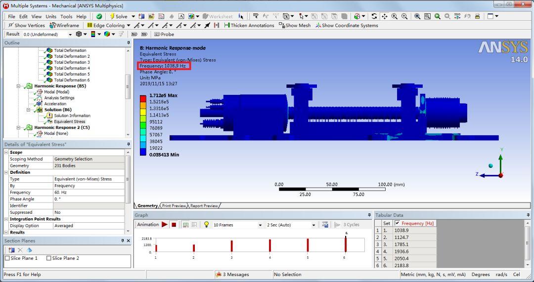The width and height of the screenshot is (534, 282).
Task: Select Solution Information in the tree
Action: 72,116
